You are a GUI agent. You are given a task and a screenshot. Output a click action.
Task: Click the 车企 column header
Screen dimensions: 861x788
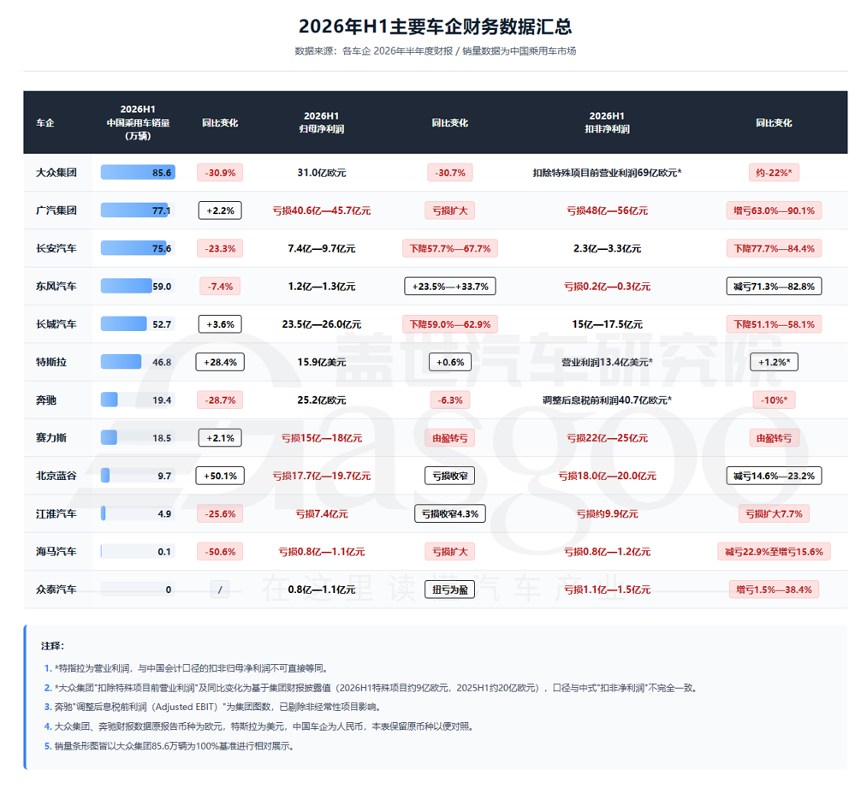45,123
